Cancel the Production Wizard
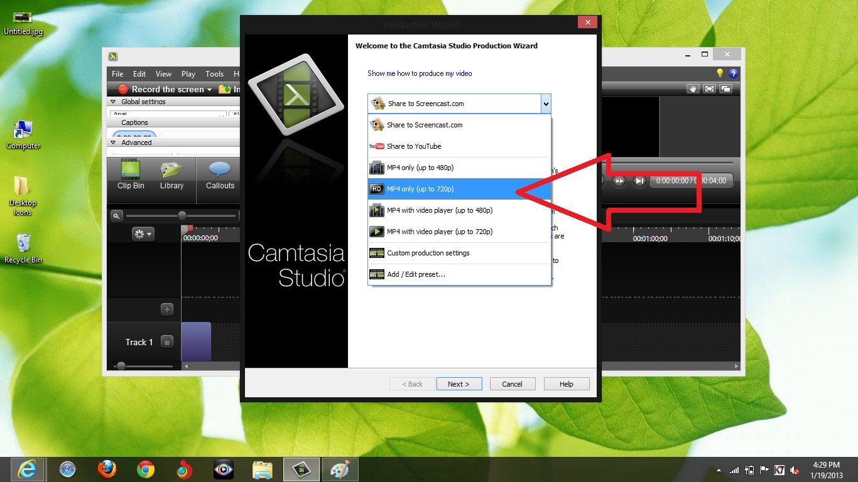The image size is (858, 482). pos(512,384)
